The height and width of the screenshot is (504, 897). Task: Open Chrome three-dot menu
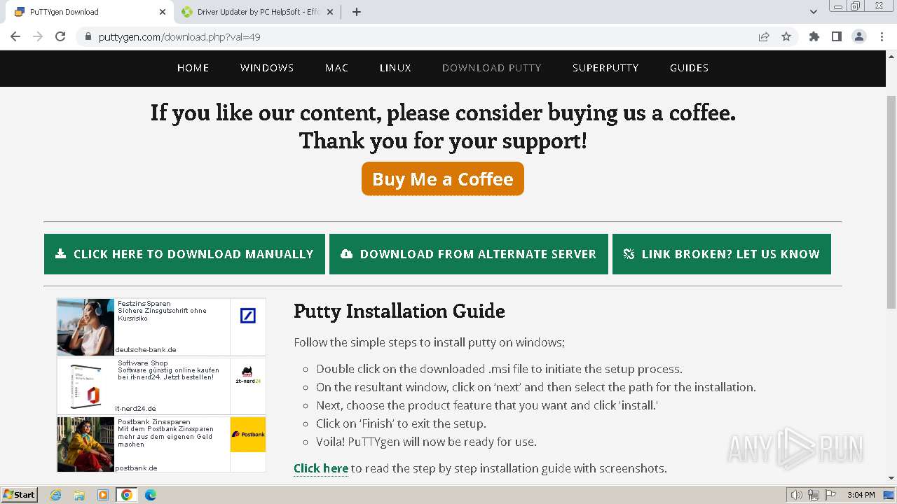[x=882, y=36]
